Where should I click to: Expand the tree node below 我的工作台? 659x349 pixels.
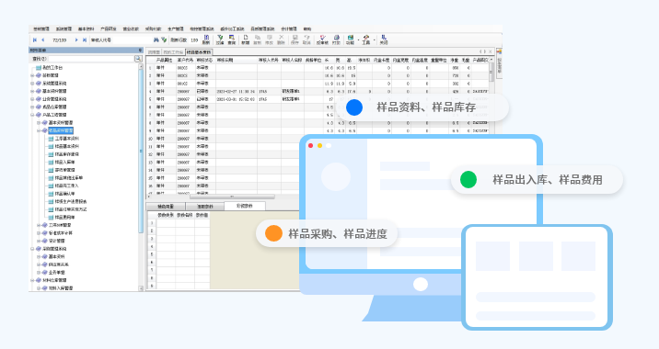[x=32, y=75]
